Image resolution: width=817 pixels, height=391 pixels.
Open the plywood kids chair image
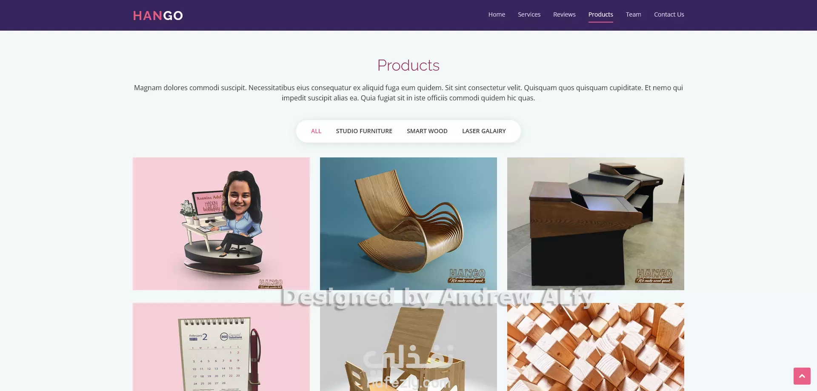tap(408, 347)
